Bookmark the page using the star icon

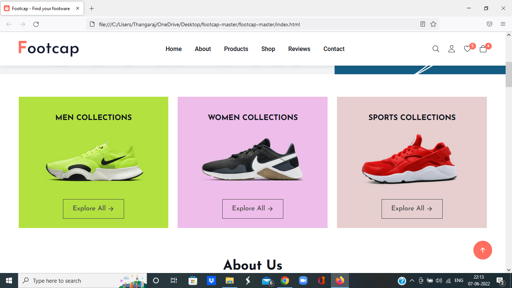click(433, 24)
